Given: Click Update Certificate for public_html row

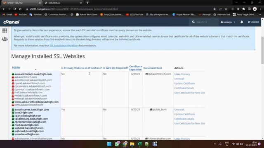Looking at the screenshot, I should pos(184,114).
